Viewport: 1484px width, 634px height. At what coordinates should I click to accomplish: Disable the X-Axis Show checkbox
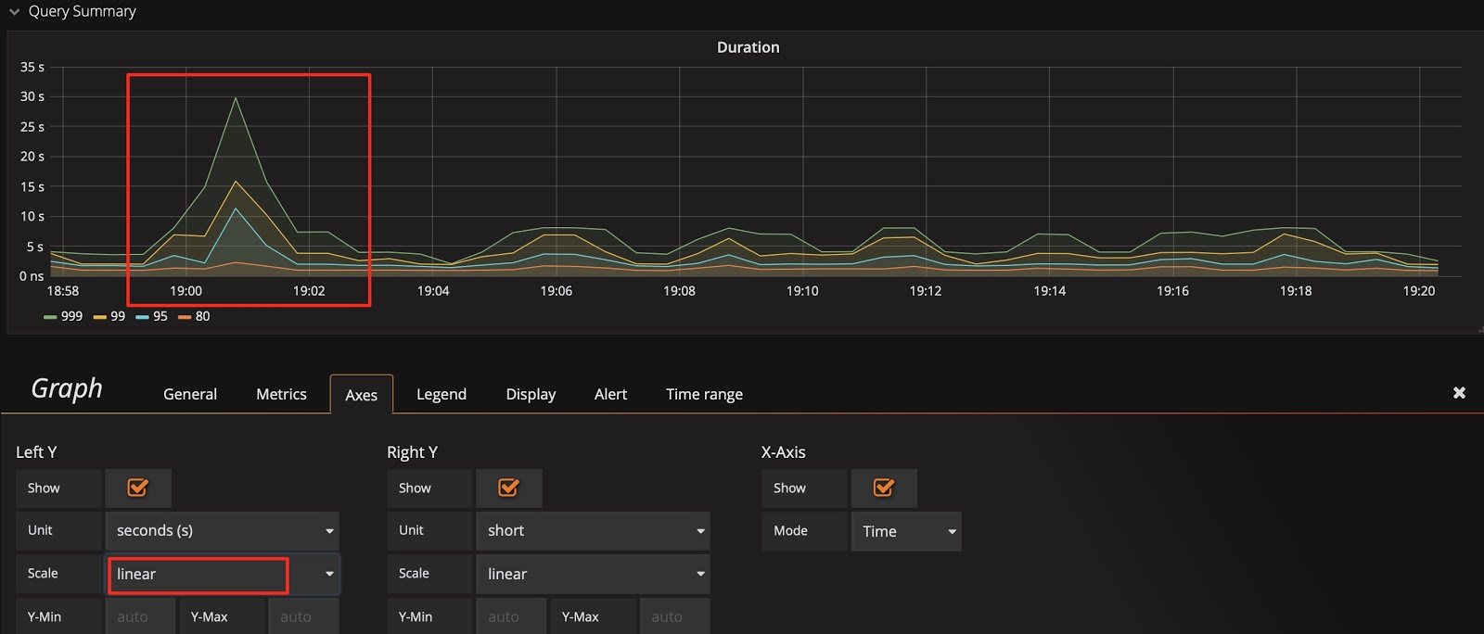(x=883, y=488)
